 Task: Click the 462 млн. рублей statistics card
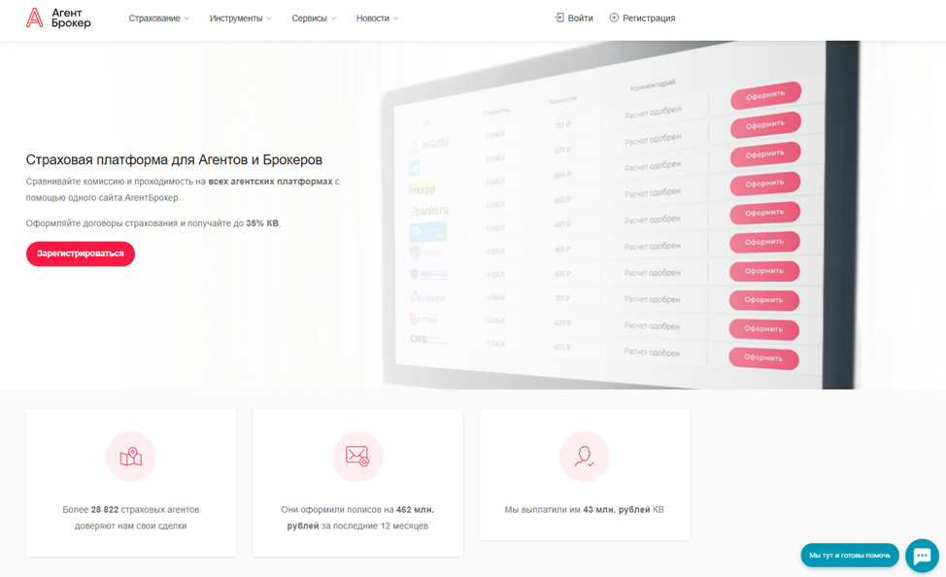(x=357, y=482)
